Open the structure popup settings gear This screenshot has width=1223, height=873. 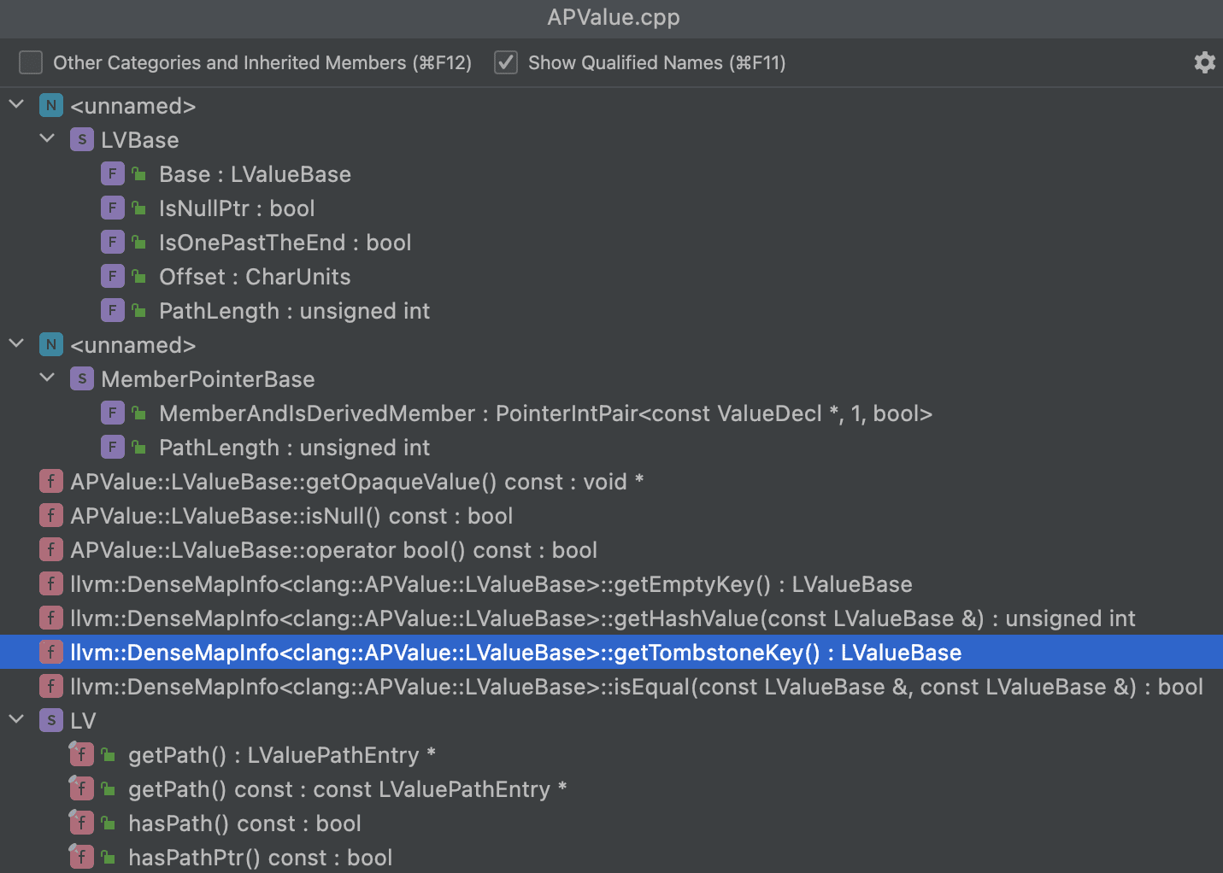click(x=1204, y=62)
